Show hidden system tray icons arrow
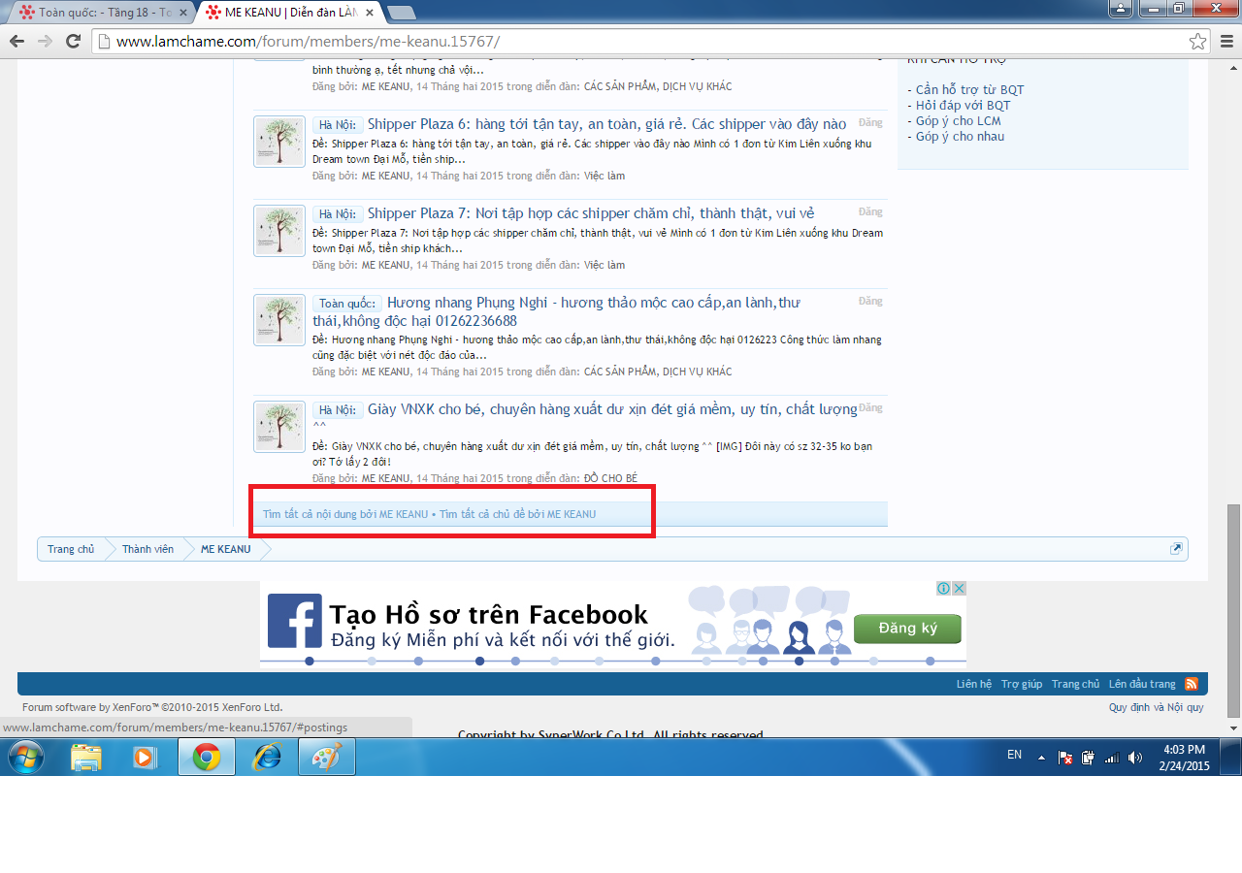 pyautogui.click(x=1041, y=758)
